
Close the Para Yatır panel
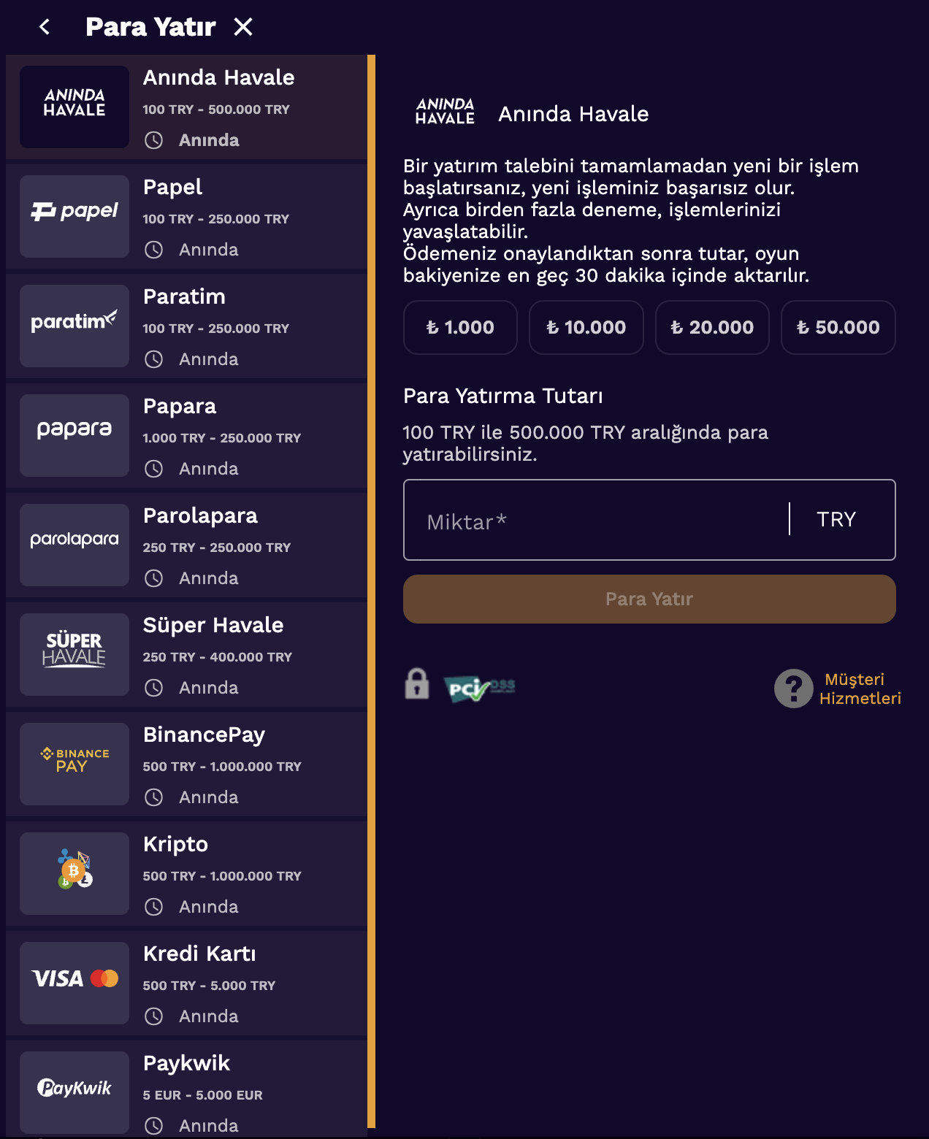[x=243, y=27]
